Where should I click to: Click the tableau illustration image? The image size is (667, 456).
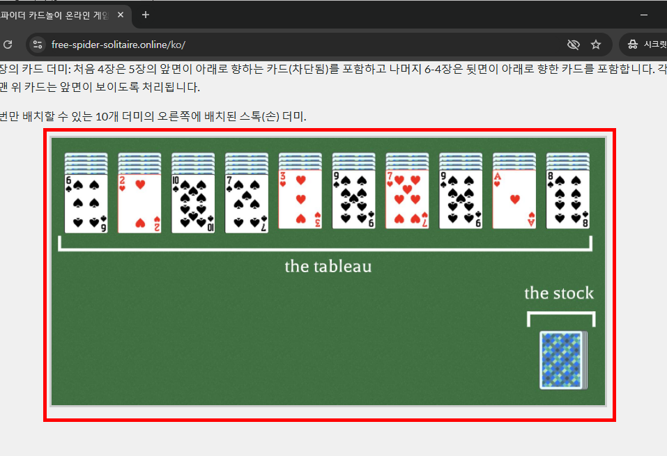[x=328, y=275]
